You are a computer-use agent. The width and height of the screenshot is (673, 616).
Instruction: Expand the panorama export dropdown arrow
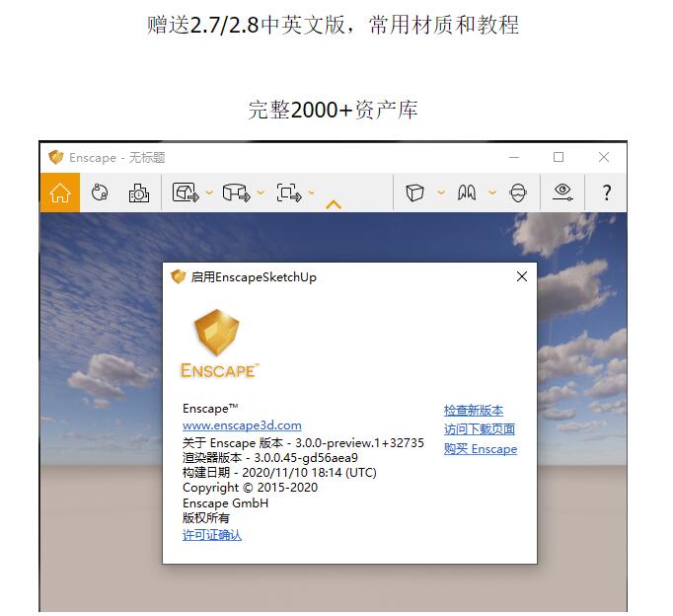[261, 192]
